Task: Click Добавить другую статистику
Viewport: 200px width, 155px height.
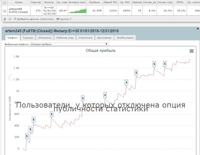Action: click(x=34, y=19)
